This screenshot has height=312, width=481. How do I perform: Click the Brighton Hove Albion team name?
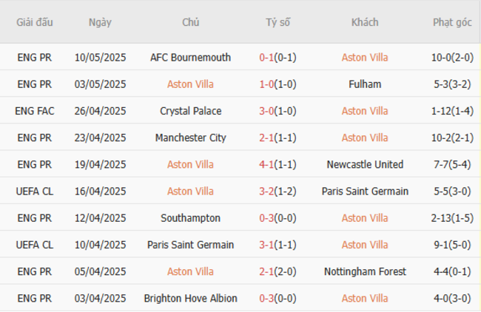pyautogui.click(x=190, y=298)
